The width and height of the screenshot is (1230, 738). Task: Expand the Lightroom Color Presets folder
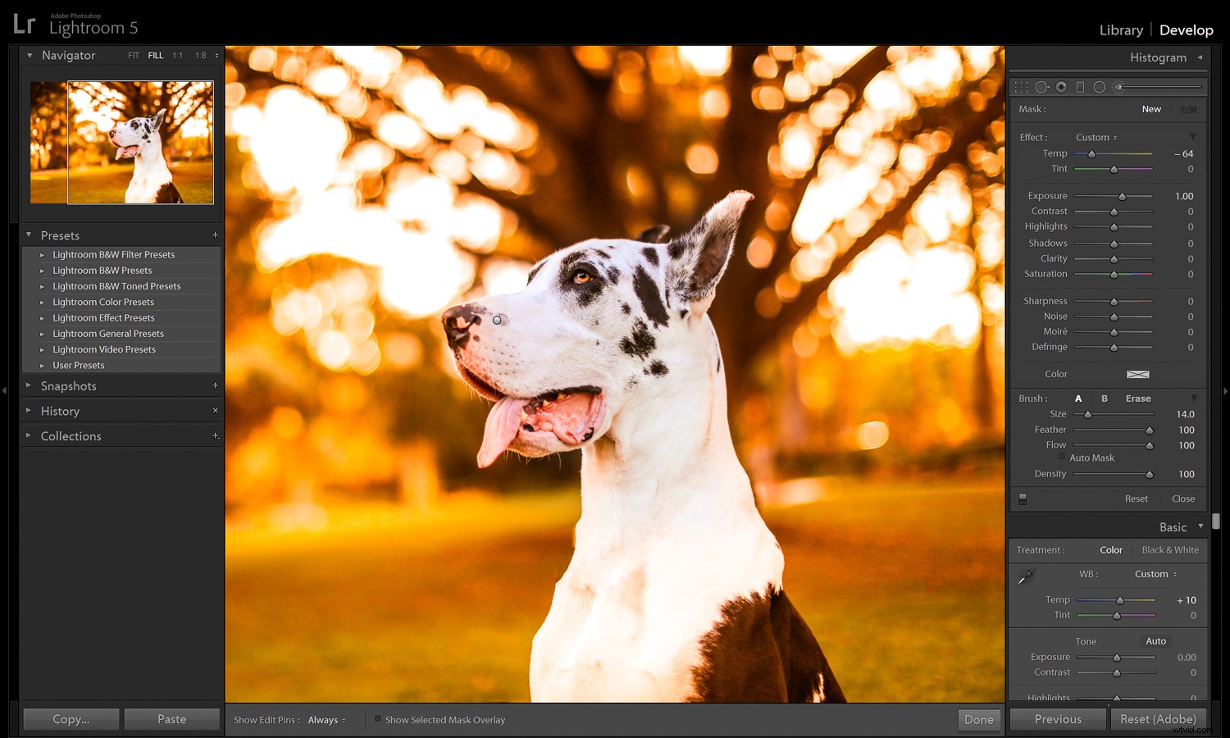coord(102,302)
